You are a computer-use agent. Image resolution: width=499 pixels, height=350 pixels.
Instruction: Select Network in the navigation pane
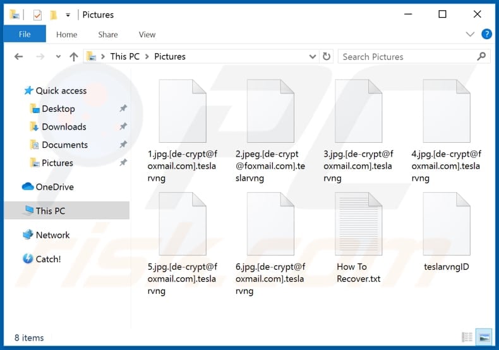coord(52,234)
